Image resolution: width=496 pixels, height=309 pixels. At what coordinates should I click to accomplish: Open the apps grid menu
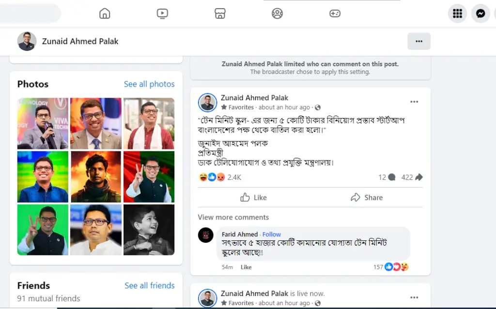[x=457, y=14]
